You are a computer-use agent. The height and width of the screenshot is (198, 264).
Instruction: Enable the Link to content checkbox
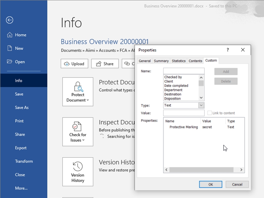pos(210,113)
